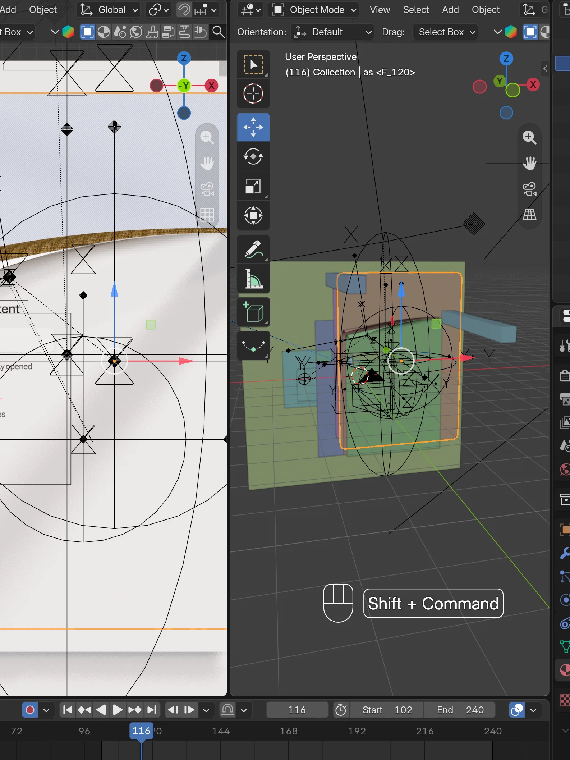Image resolution: width=570 pixels, height=760 pixels.
Task: Choose the Move tool
Action: 253,127
